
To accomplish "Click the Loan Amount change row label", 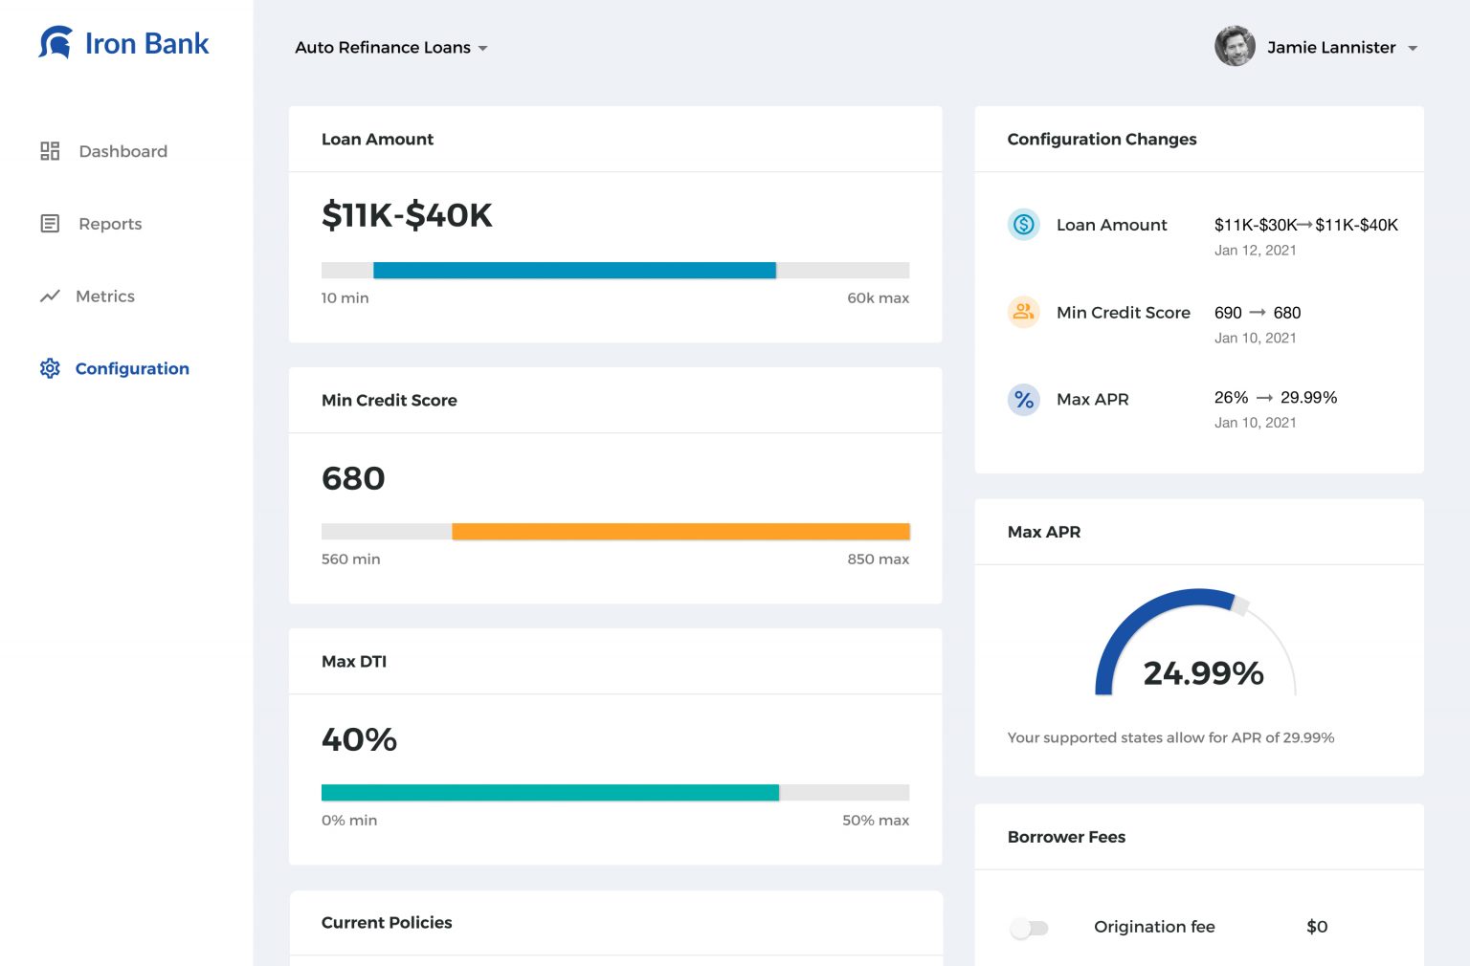I will [1111, 225].
